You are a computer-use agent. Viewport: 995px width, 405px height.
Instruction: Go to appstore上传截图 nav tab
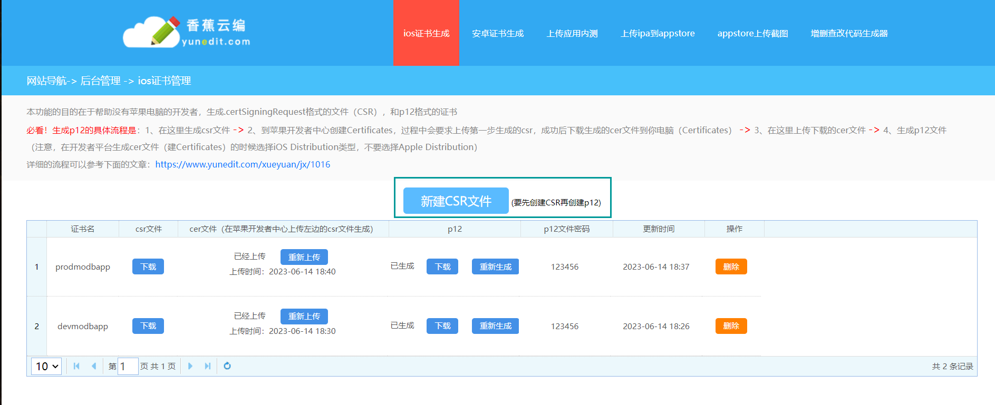click(x=752, y=33)
